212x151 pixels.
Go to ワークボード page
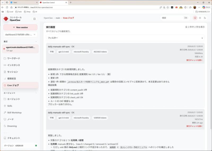(x=20, y=58)
